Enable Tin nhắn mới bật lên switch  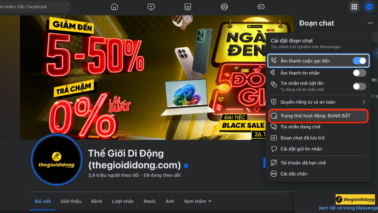point(359,86)
